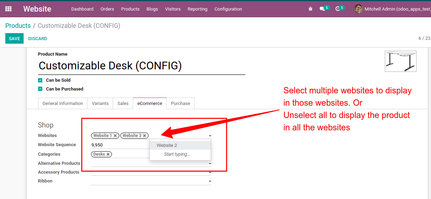The image size is (431, 199).
Task: Click the desk product image thumbnail
Action: (x=400, y=61)
